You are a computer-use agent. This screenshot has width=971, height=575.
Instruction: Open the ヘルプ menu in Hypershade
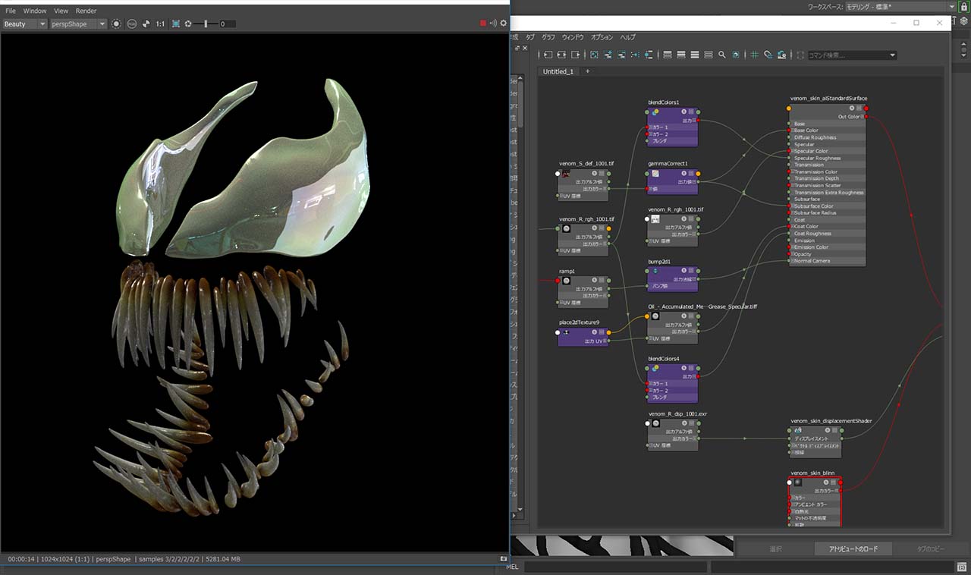[628, 37]
